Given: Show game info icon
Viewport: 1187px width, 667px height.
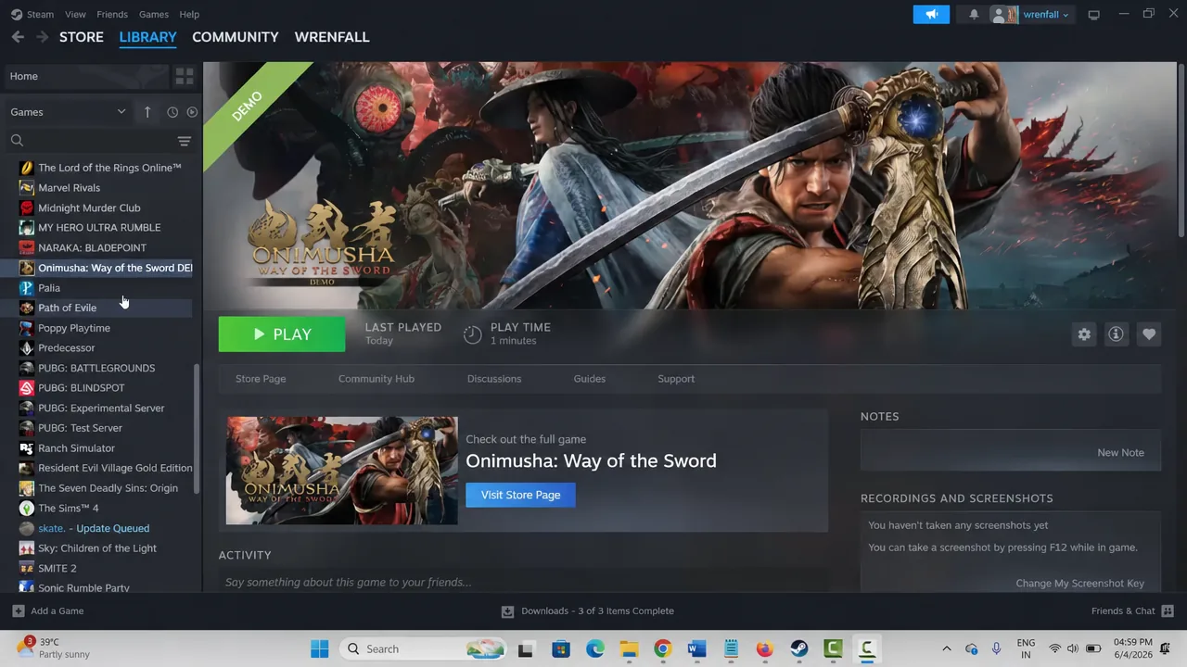Looking at the screenshot, I should click(1117, 334).
